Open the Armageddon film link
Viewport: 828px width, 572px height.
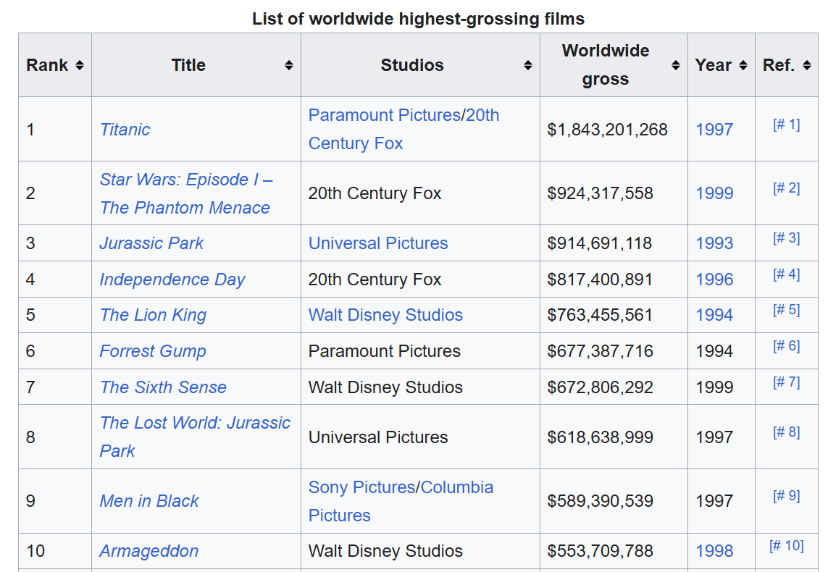coord(149,551)
